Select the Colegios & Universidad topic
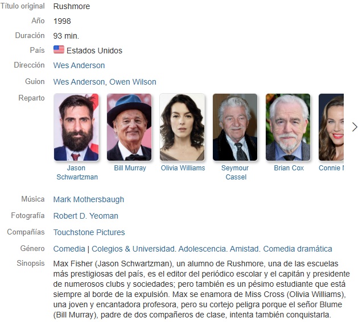Image resolution: width=358 pixels, height=322 pixels. (x=133, y=249)
